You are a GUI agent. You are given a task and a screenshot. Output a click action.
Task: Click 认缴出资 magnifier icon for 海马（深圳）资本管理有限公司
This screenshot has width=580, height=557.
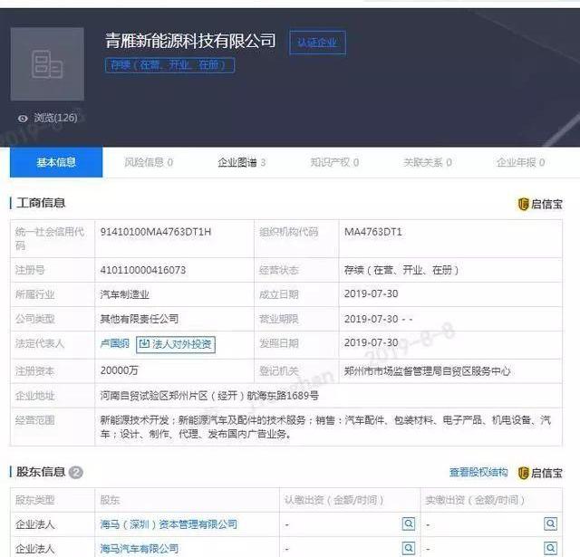409,523
